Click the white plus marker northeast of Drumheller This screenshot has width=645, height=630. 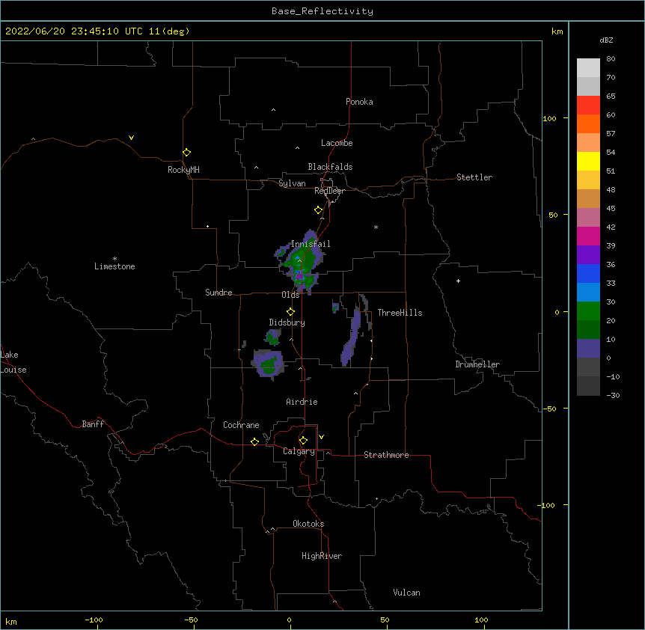(458, 281)
